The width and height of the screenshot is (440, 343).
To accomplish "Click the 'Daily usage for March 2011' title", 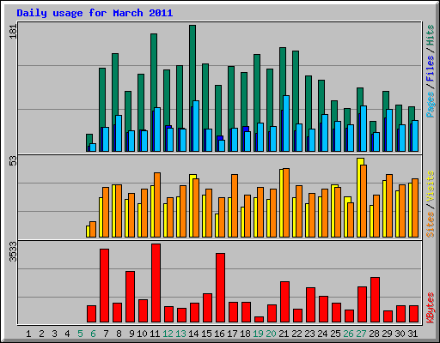I will click(95, 13).
